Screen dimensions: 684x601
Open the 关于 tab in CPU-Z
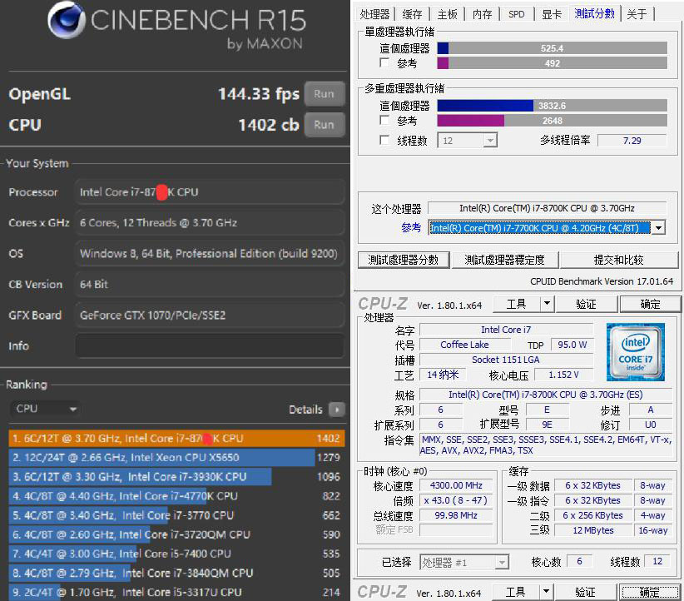(x=637, y=14)
